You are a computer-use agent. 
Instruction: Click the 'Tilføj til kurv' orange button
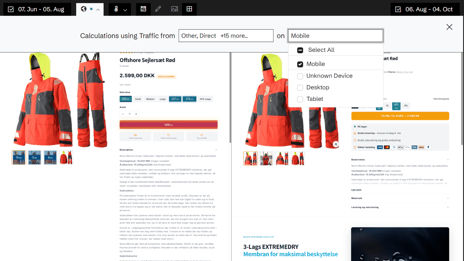(400, 116)
